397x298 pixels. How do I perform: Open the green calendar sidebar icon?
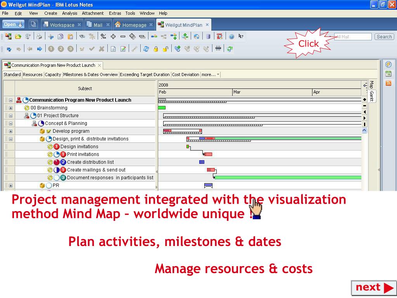pyautogui.click(x=388, y=74)
